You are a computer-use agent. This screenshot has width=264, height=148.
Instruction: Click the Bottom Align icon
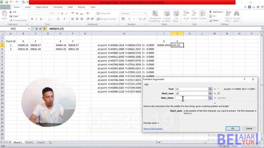[82, 14]
